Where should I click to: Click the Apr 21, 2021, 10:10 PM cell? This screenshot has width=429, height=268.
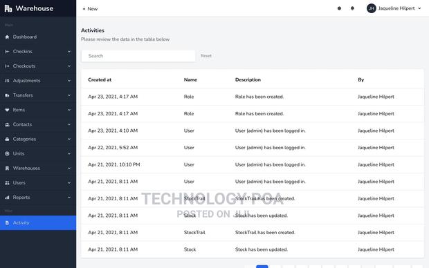[114, 164]
